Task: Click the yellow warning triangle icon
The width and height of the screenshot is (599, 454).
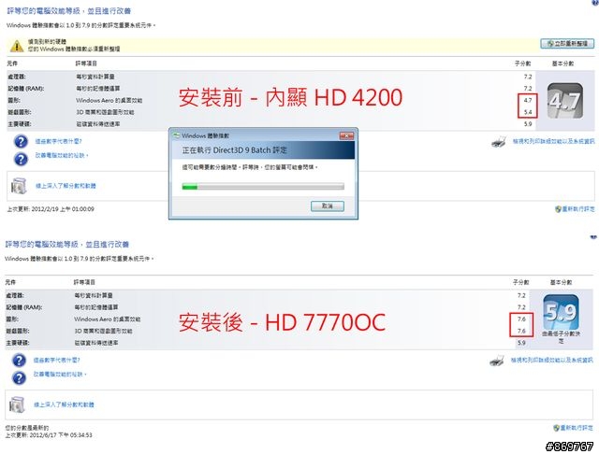Action: (x=17, y=46)
